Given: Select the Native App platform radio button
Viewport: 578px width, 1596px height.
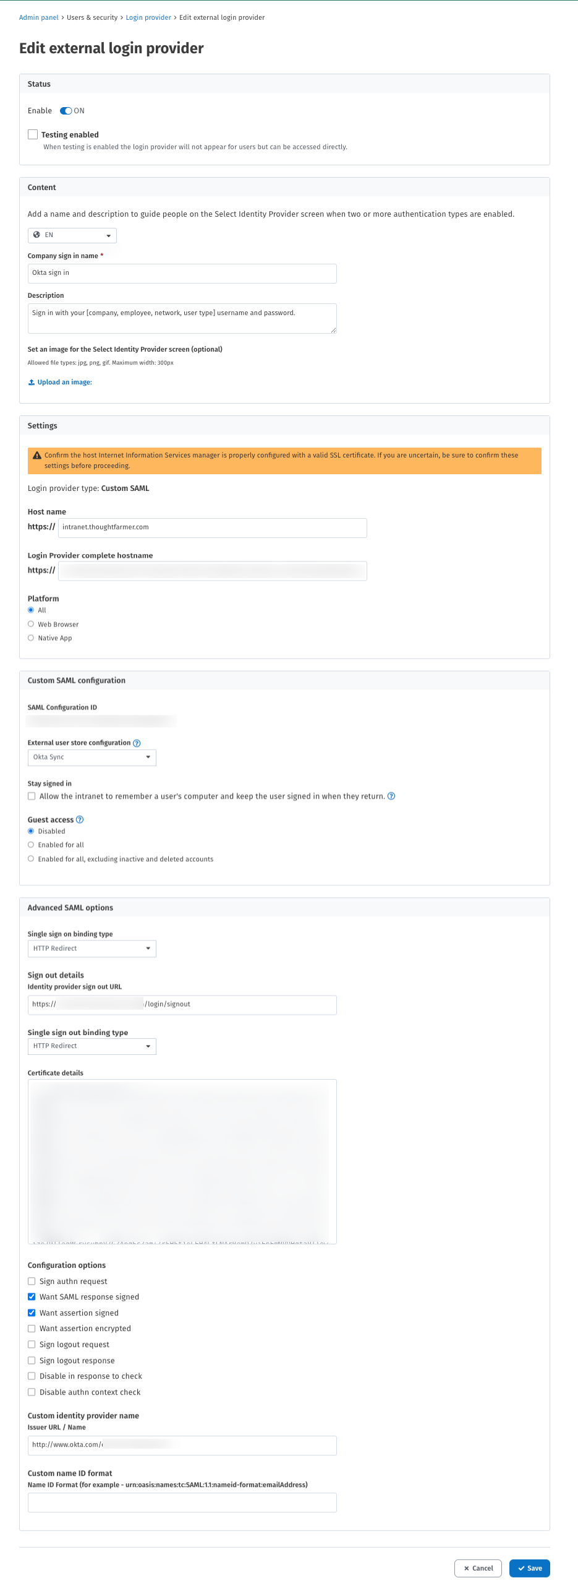Looking at the screenshot, I should (31, 638).
